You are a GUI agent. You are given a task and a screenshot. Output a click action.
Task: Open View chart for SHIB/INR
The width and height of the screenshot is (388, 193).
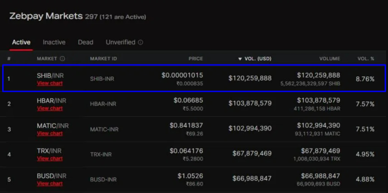50,83
